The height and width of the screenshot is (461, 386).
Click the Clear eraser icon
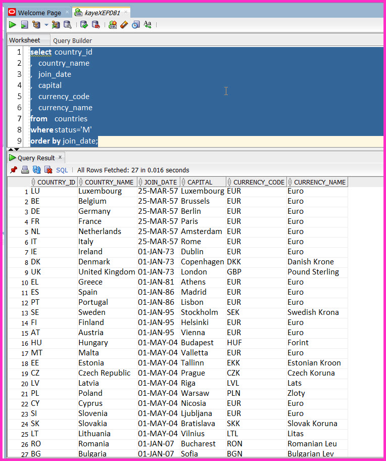pos(124,25)
